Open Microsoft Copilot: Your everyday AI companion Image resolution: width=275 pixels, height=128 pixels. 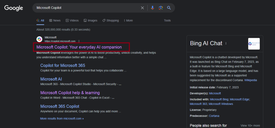coord(79,47)
